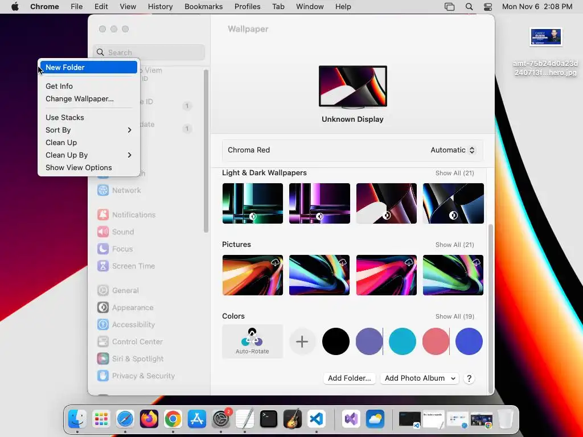Screen dimensions: 583x437
Task: Select the purple Light & Dark wallpaper thumbnail
Action: pyautogui.click(x=319, y=203)
